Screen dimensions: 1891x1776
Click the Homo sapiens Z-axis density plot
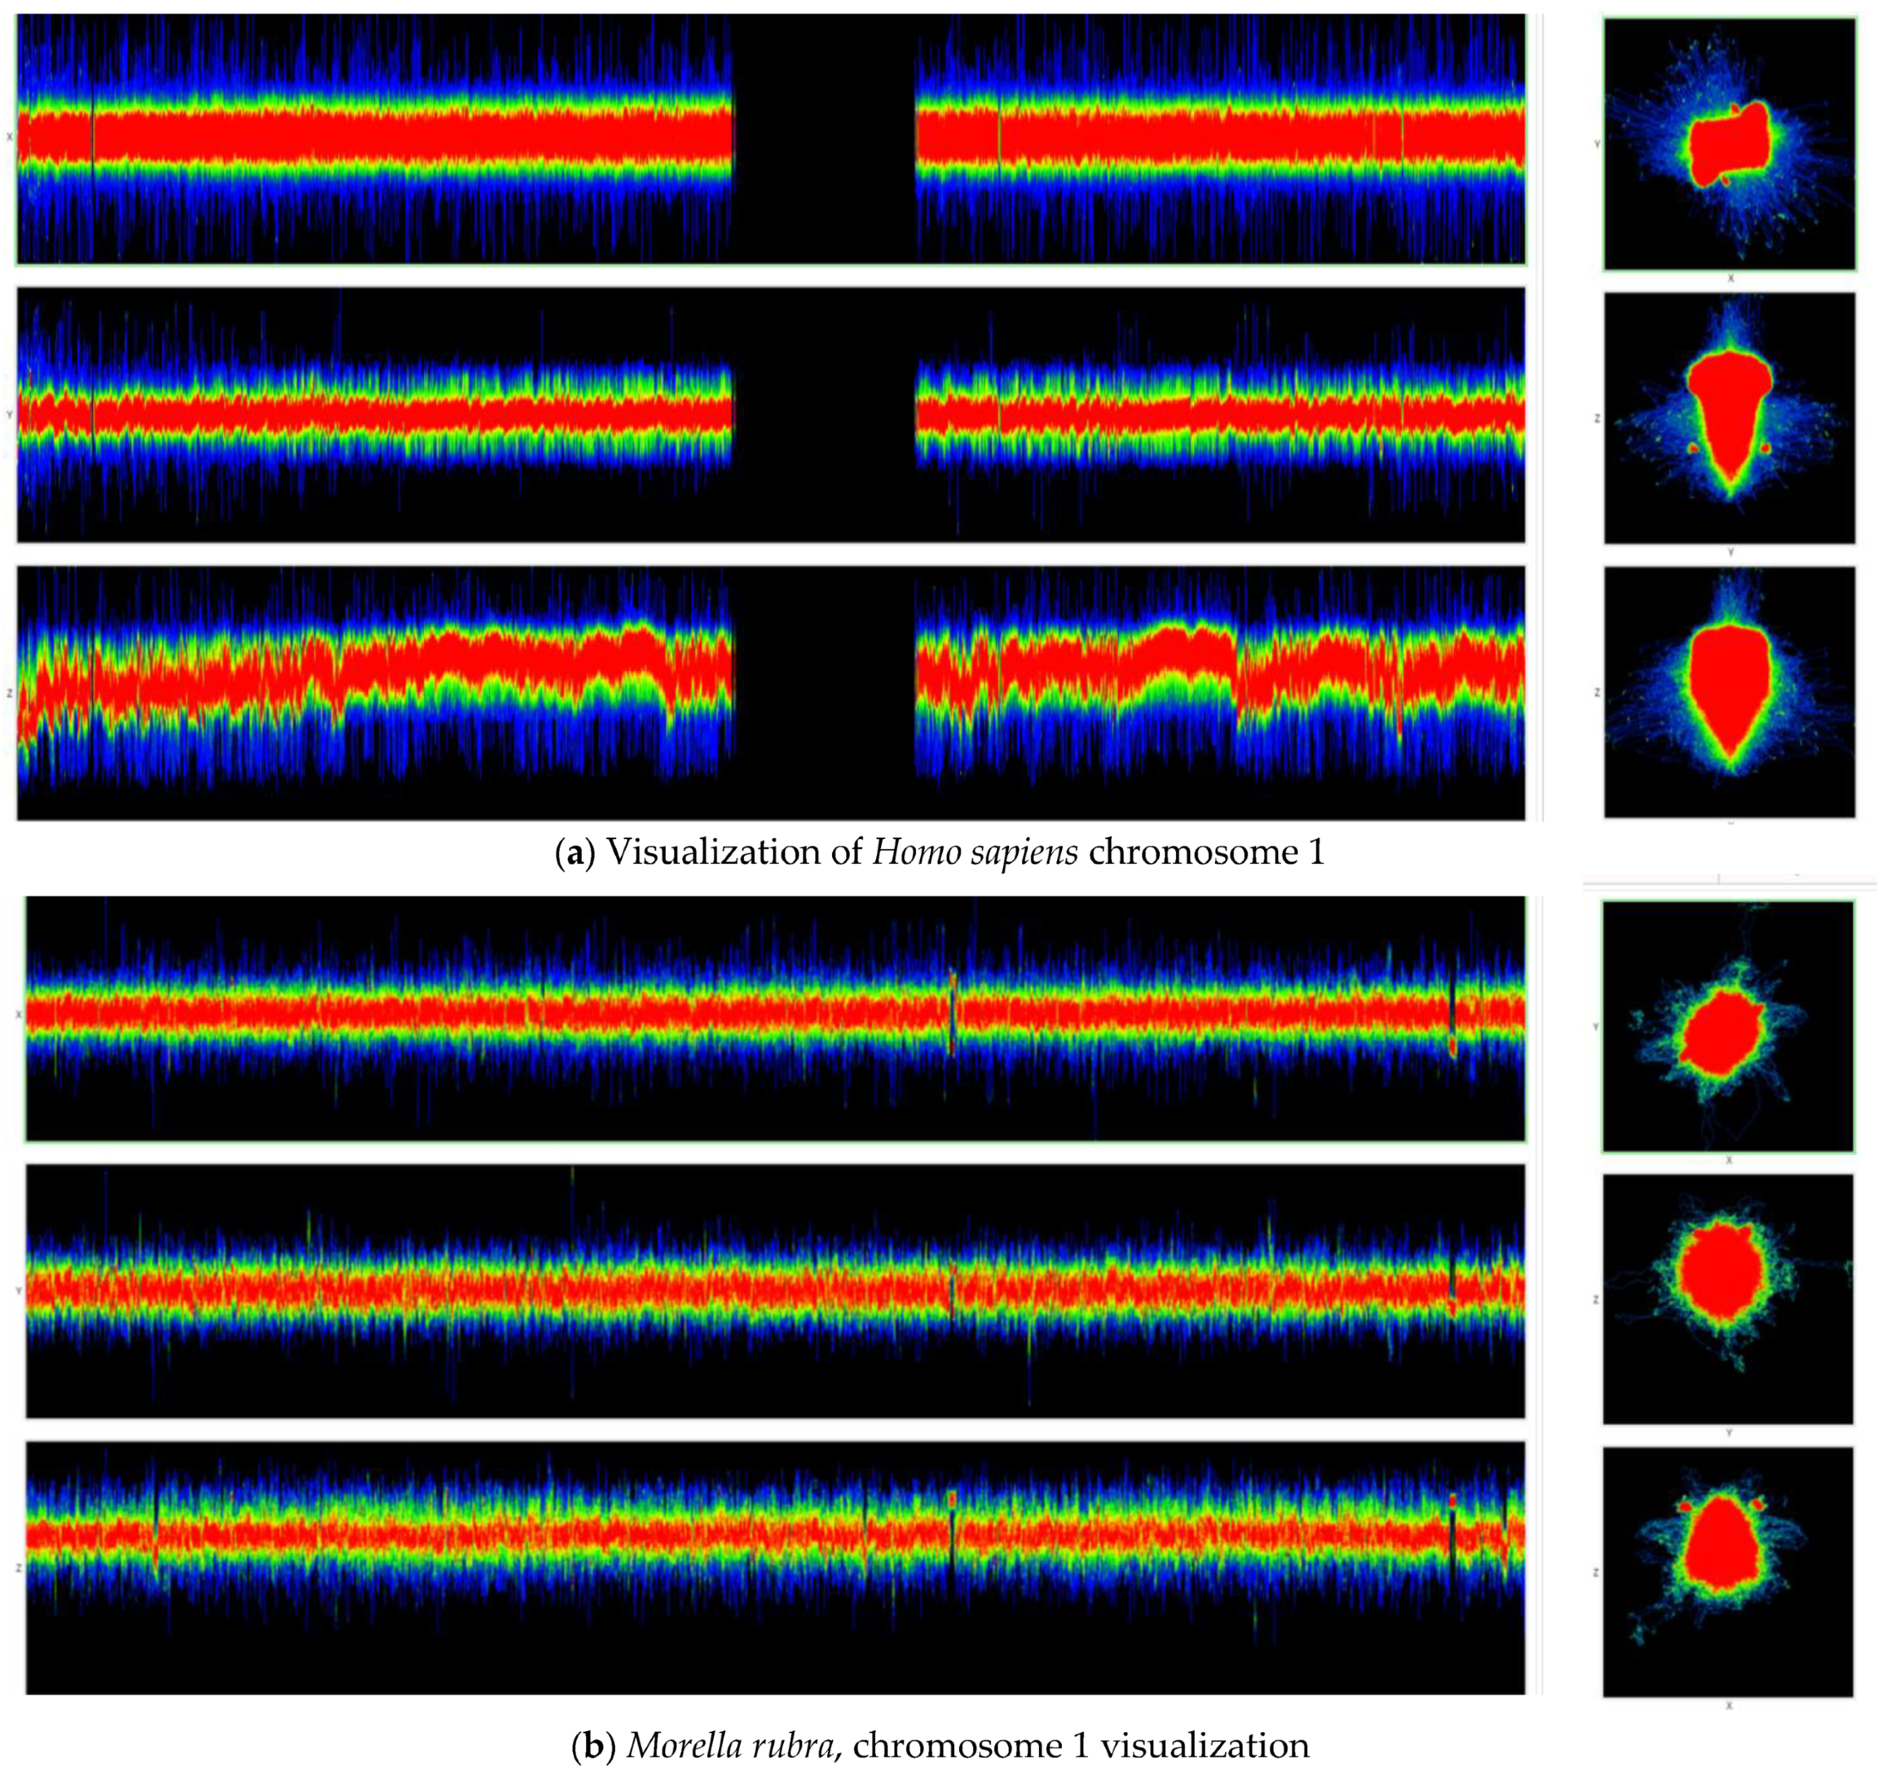380,693
